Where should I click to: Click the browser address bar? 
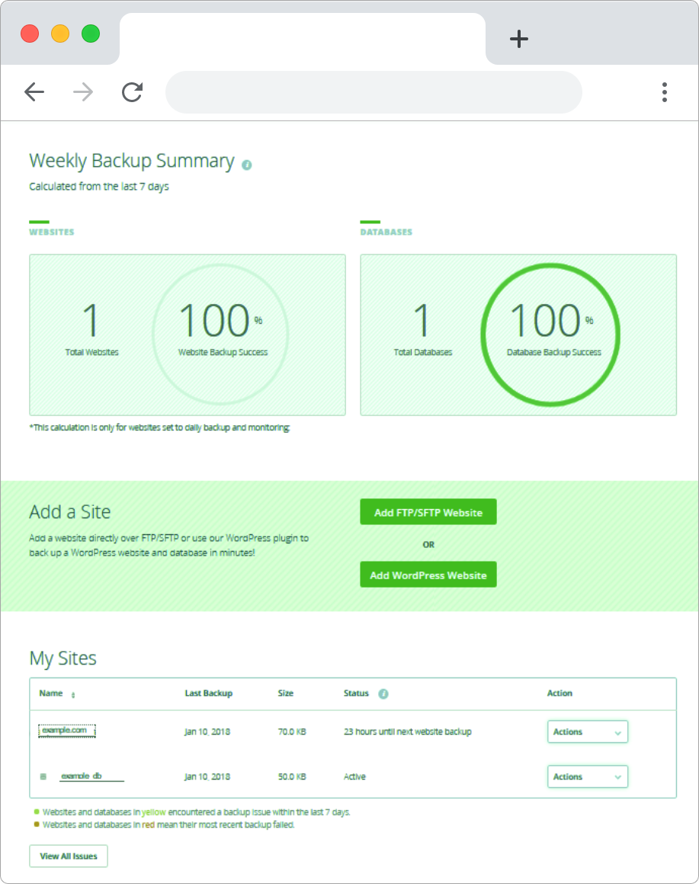click(x=374, y=92)
